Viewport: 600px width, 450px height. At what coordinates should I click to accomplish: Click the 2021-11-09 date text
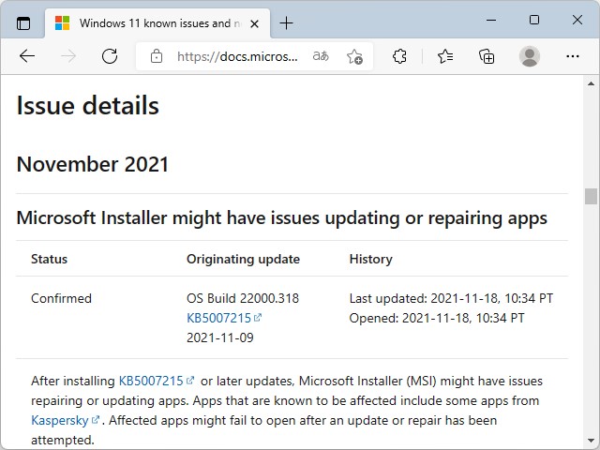(220, 337)
